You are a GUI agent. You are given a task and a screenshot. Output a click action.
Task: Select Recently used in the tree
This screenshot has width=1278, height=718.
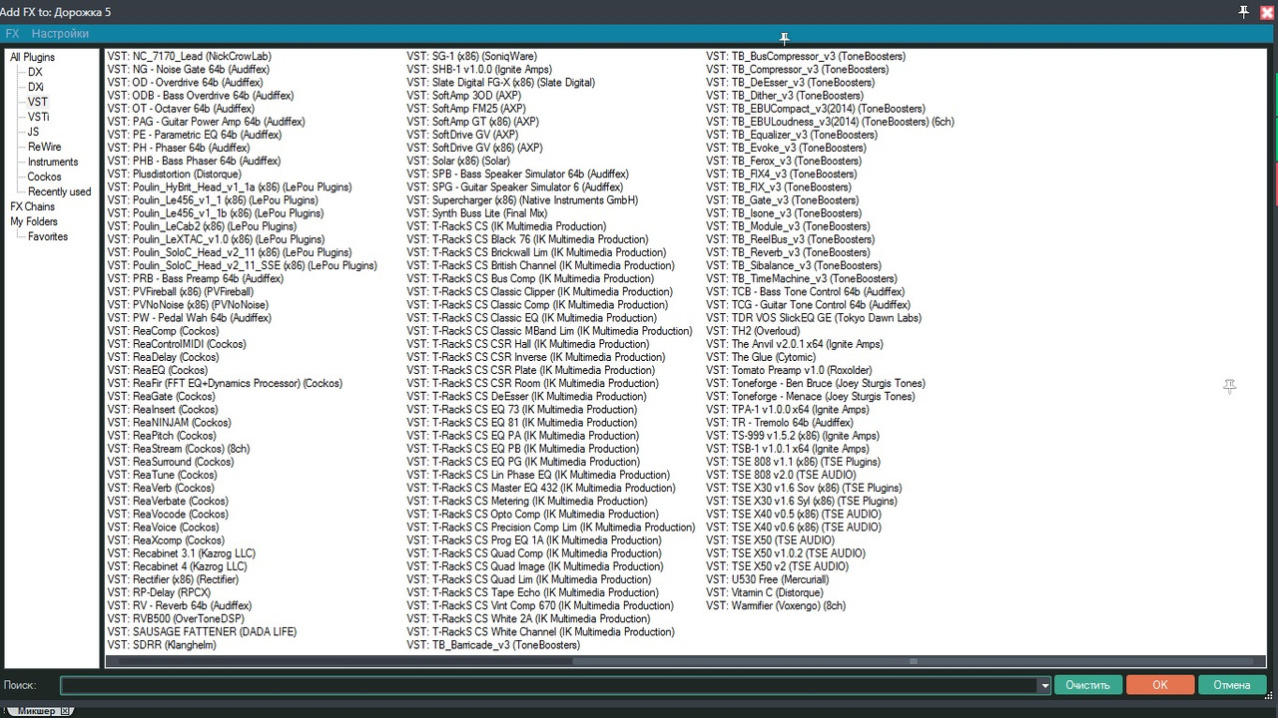coord(59,191)
